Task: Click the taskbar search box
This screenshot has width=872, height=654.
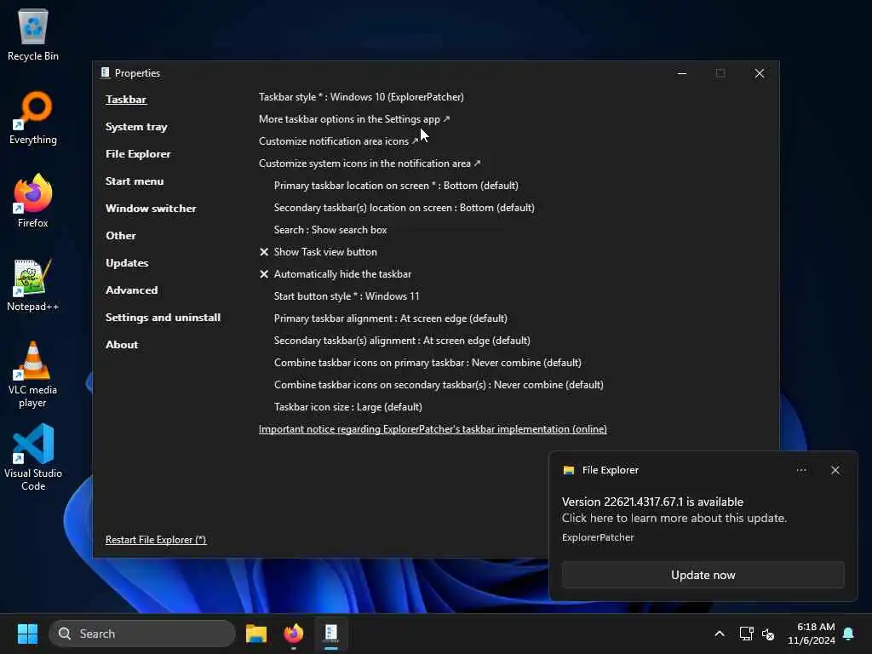Action: click(142, 634)
